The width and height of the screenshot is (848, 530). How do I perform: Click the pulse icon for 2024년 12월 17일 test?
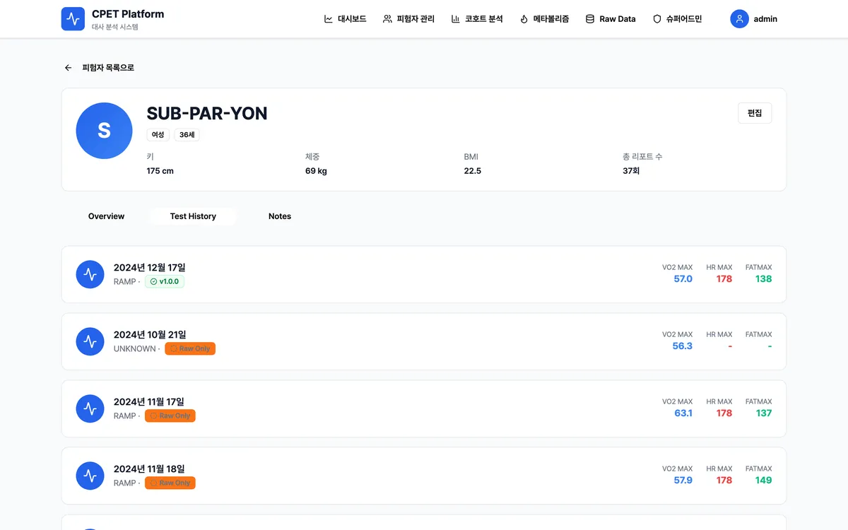coord(90,275)
